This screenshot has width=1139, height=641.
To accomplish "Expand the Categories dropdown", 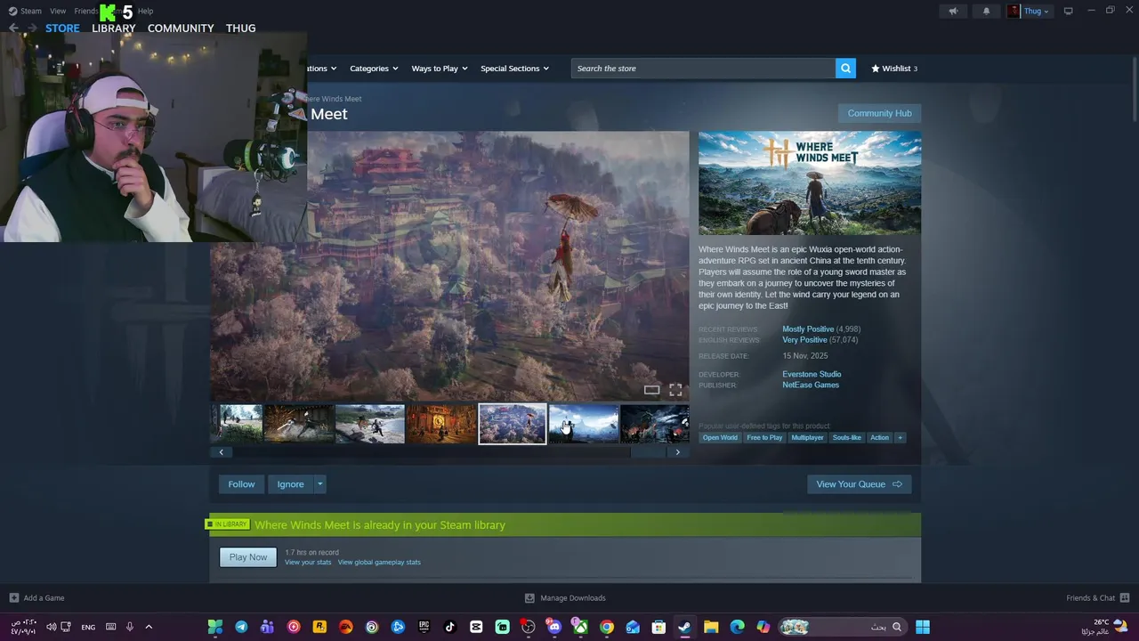I will (374, 69).
